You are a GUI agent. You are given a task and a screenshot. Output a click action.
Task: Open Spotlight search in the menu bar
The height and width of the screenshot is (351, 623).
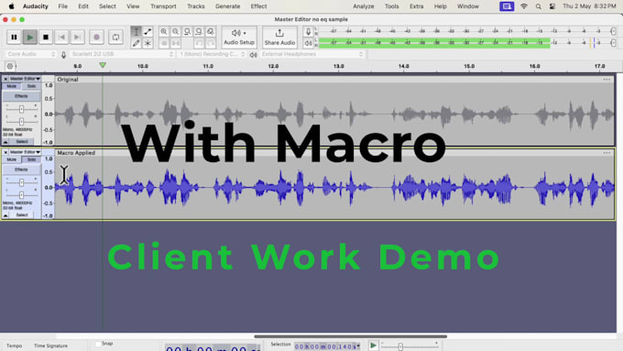tap(539, 6)
